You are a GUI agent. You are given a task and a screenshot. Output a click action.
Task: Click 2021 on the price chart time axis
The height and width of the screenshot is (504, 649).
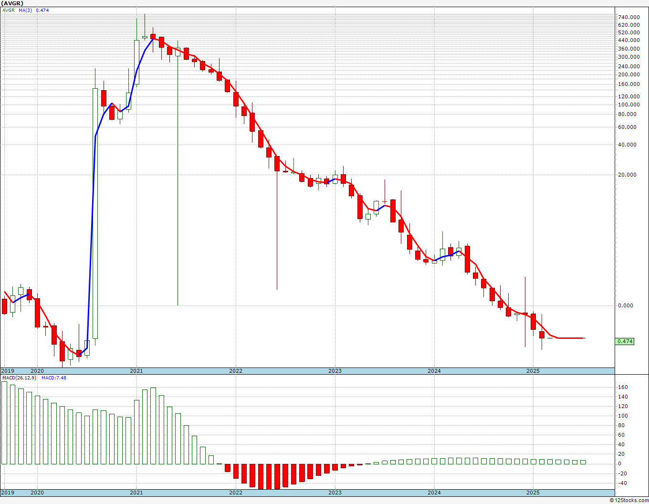point(136,371)
